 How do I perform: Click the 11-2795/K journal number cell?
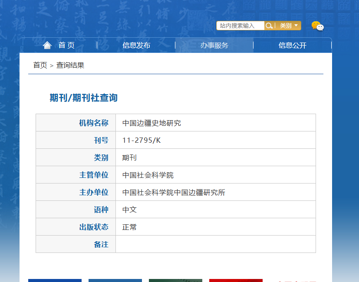216,140
